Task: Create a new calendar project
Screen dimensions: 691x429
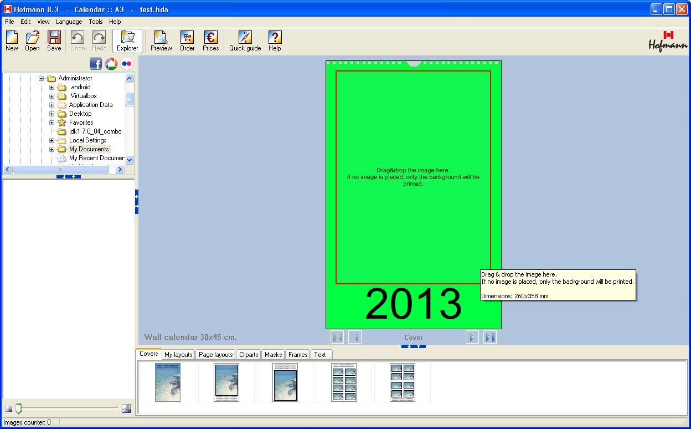Action: [11, 39]
